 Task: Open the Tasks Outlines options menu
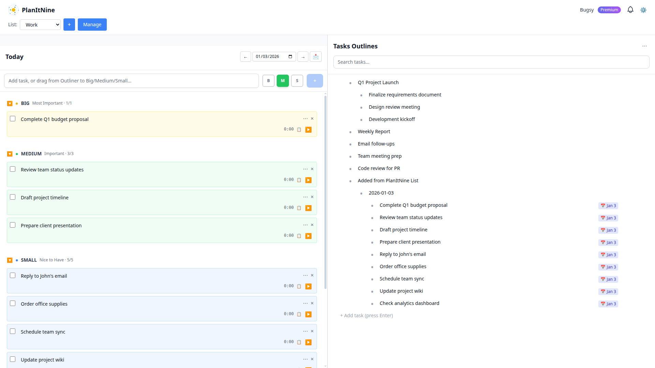pos(644,46)
